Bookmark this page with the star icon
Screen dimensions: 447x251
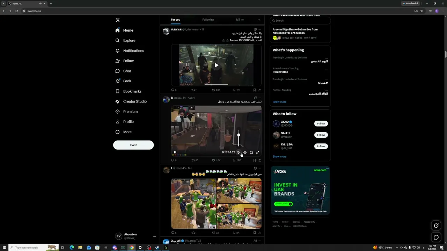point(422,11)
